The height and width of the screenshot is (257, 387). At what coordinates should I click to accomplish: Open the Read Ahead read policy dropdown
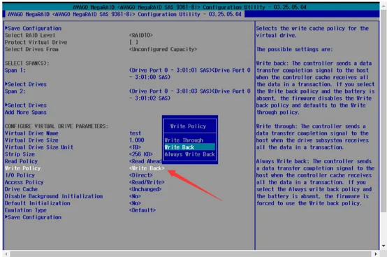pyautogui.click(x=145, y=161)
